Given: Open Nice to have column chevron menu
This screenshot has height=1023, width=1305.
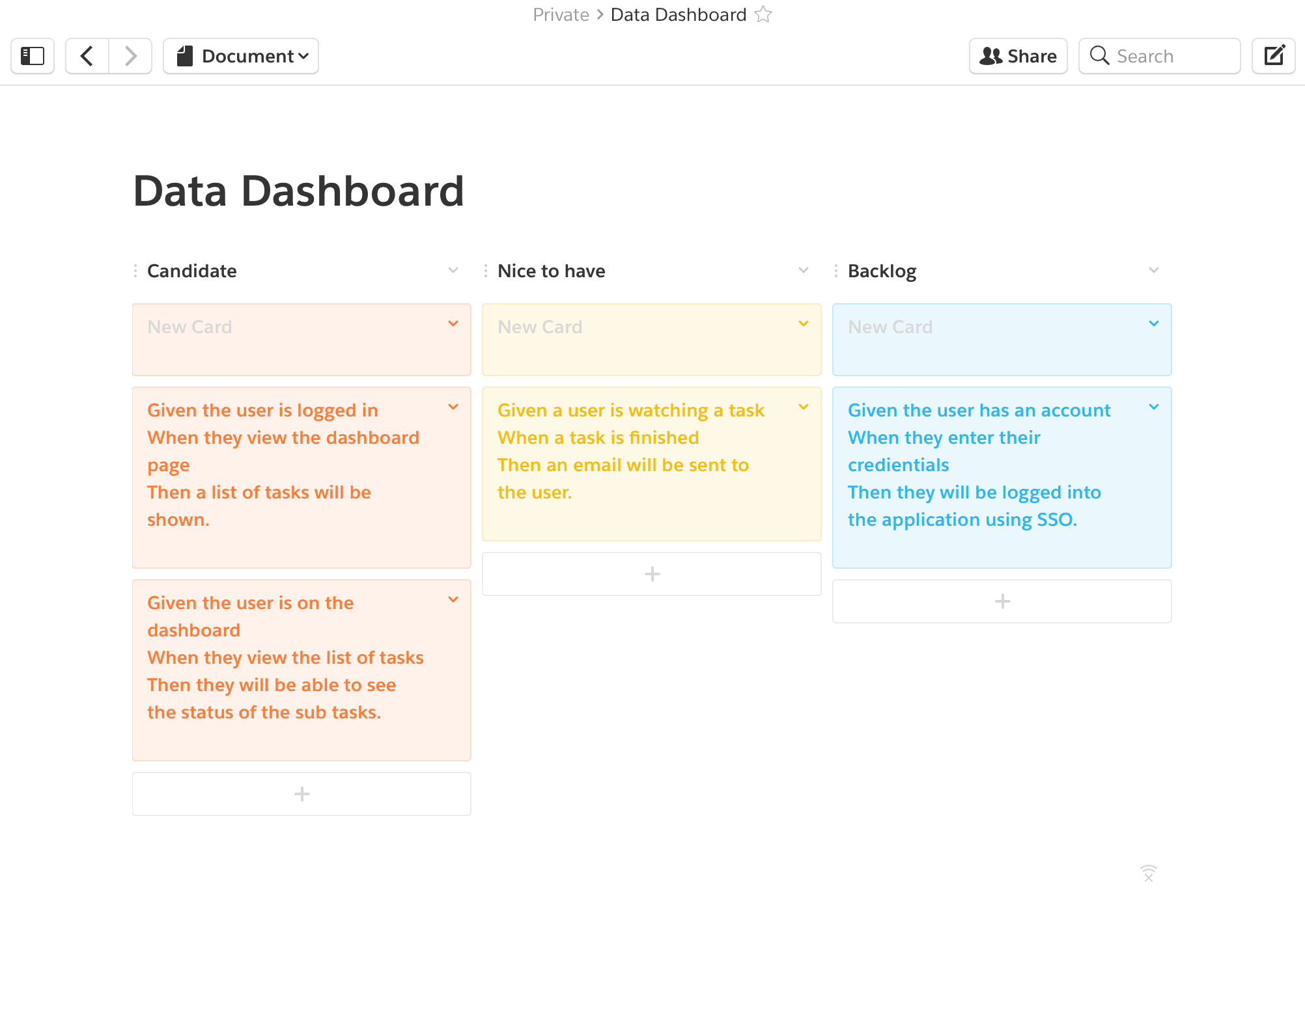Looking at the screenshot, I should click(x=804, y=270).
